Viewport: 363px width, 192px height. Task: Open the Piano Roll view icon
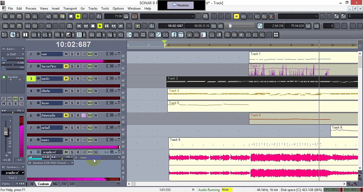click(x=35, y=16)
